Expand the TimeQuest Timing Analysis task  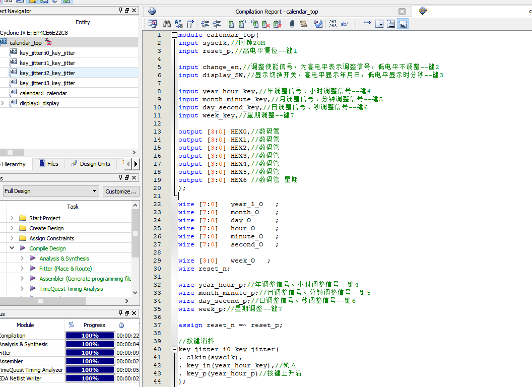pos(22,289)
